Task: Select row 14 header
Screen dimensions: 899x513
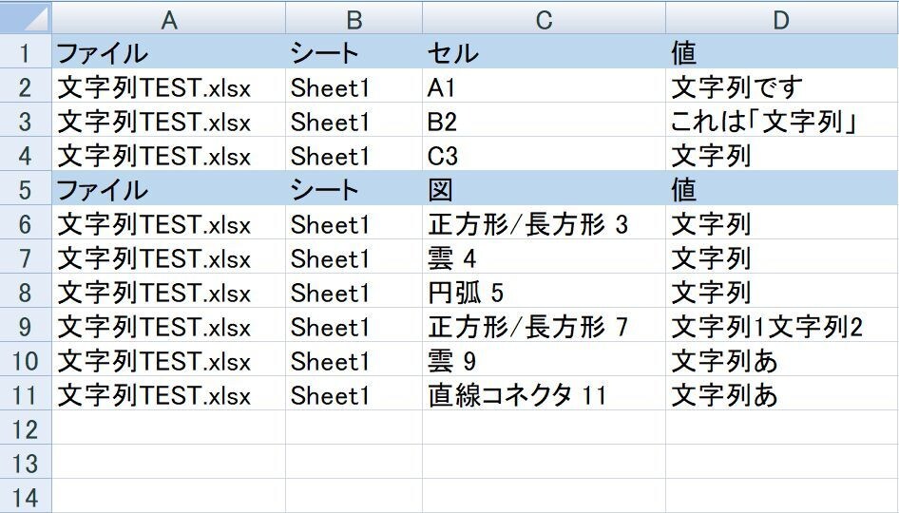Action: point(26,496)
